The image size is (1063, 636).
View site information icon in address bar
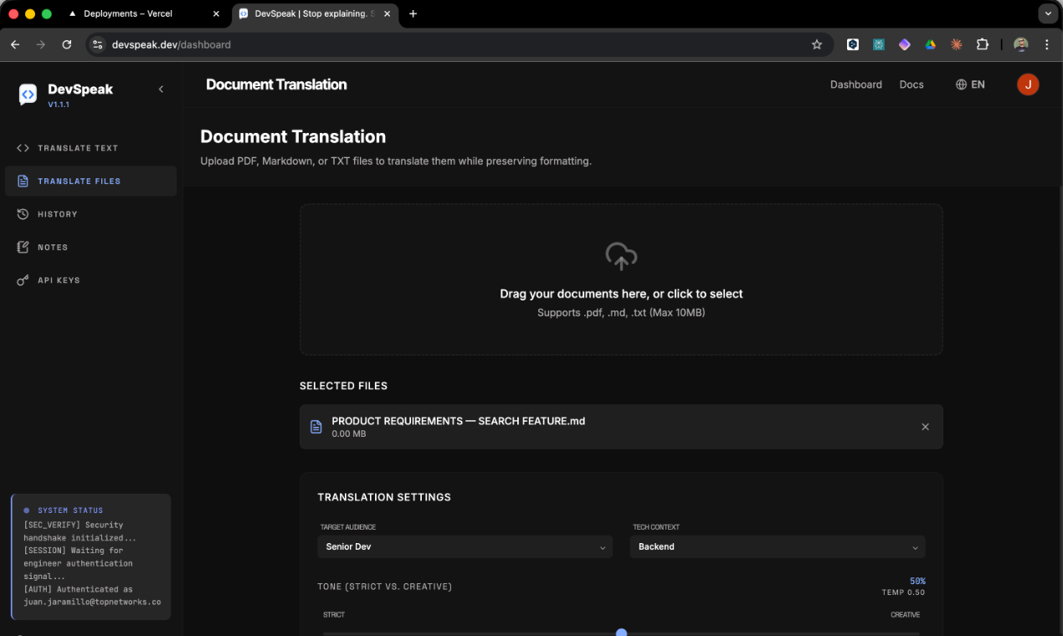click(98, 44)
